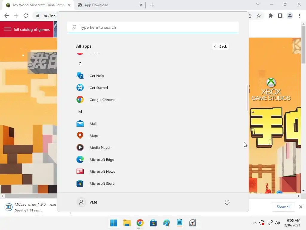Click the page horizontal scrollbar right arrow
The height and width of the screenshot is (230, 306).
coord(298,196)
